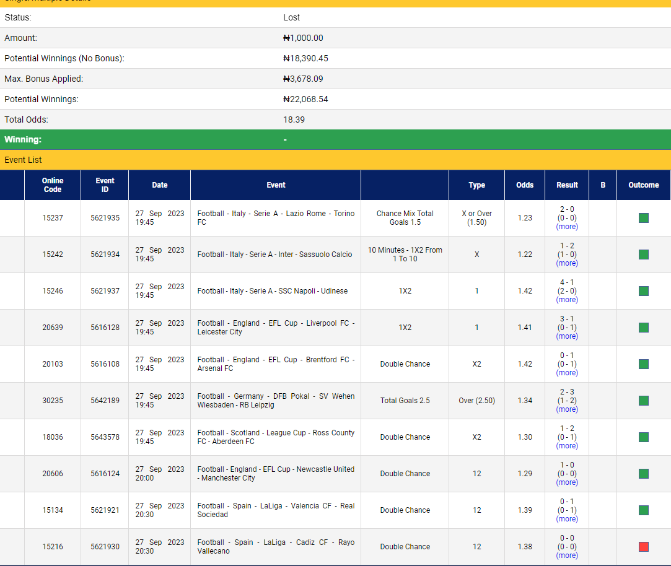Open (more) results for Cadiz - Rayo Vallecano

click(x=567, y=555)
